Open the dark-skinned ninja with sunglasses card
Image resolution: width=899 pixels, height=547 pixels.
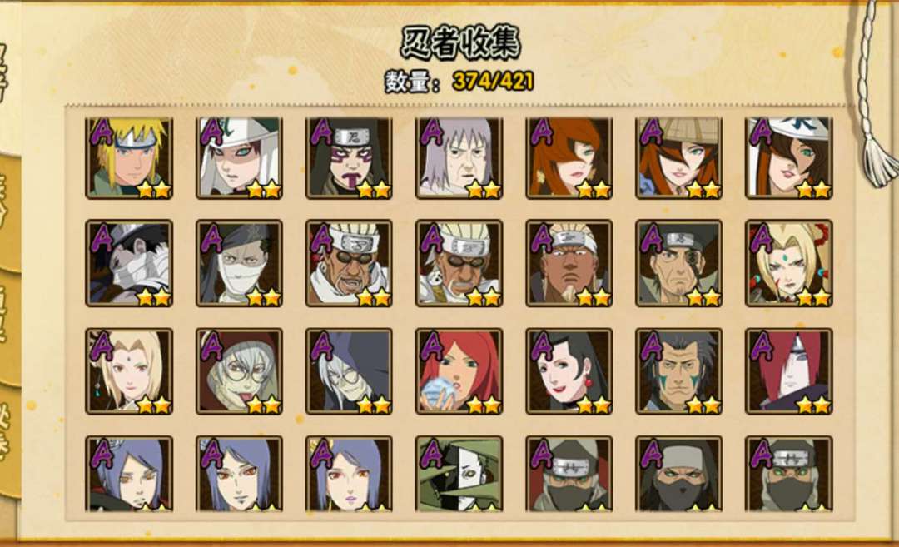pyautogui.click(x=349, y=263)
